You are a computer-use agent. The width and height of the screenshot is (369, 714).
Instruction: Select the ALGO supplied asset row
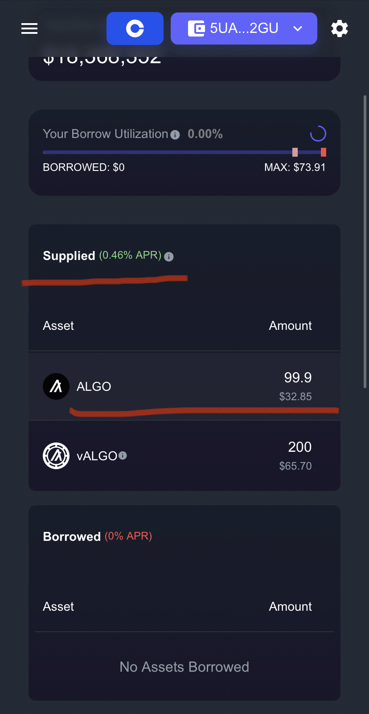184,386
